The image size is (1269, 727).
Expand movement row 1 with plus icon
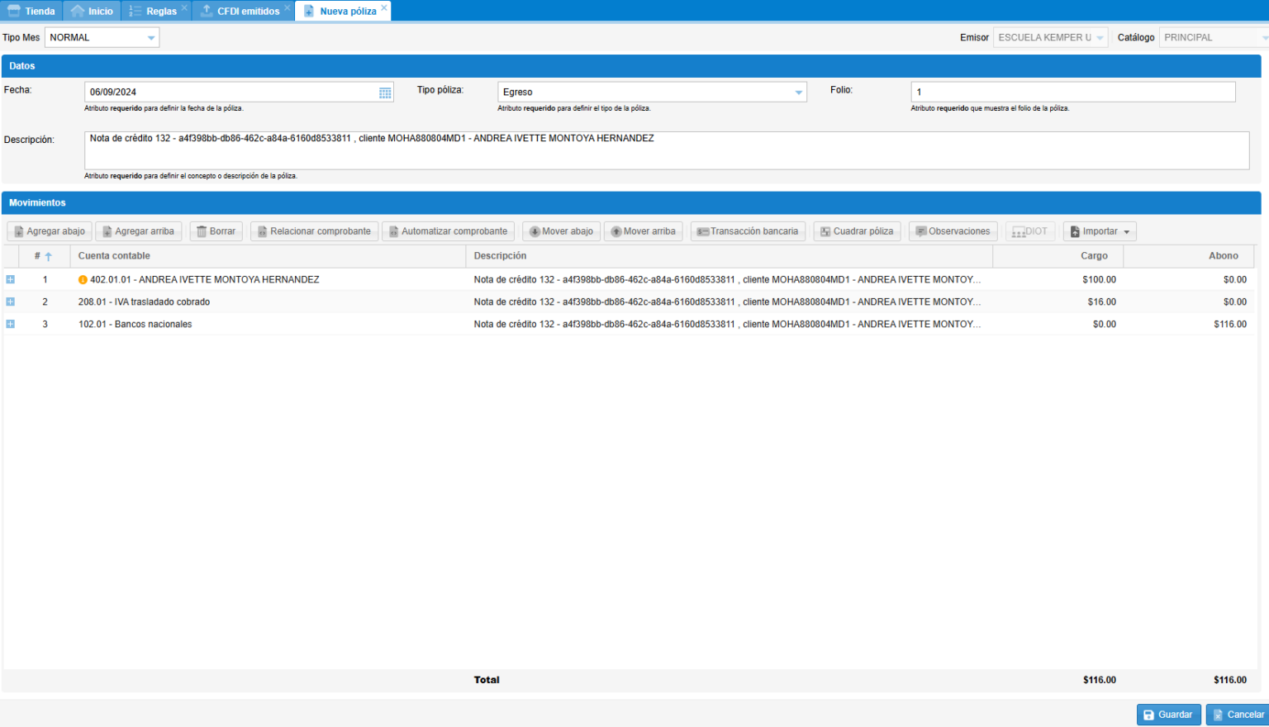(x=11, y=279)
